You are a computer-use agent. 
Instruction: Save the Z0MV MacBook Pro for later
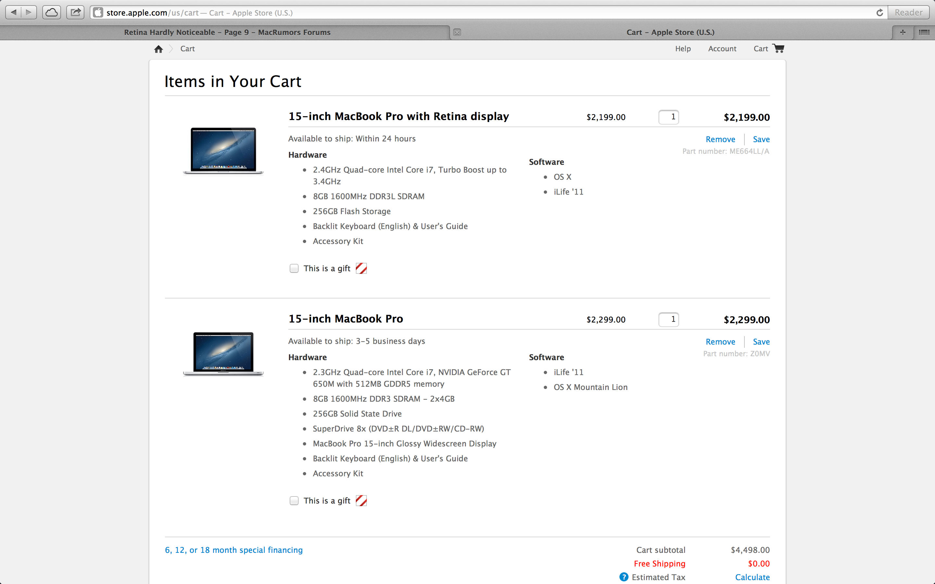(761, 341)
